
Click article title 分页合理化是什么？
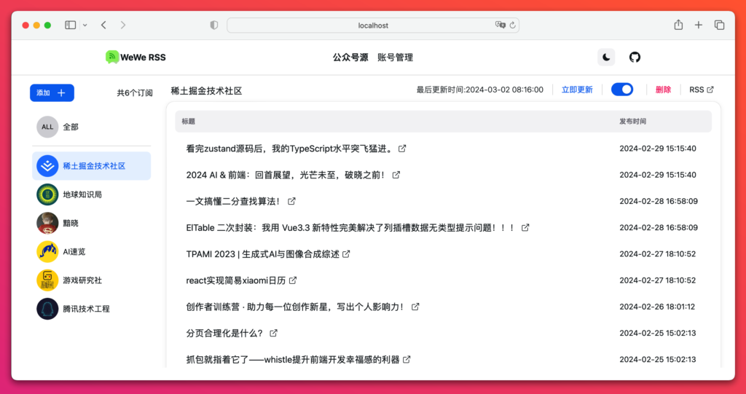click(x=224, y=333)
